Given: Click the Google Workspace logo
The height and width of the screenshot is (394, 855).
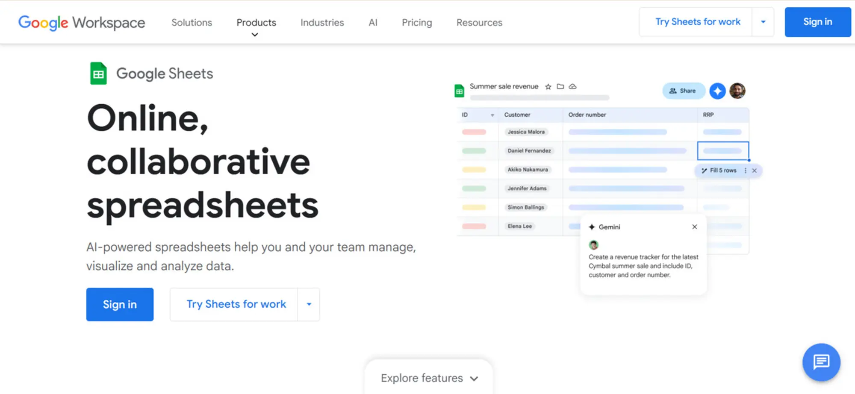Looking at the screenshot, I should (82, 22).
